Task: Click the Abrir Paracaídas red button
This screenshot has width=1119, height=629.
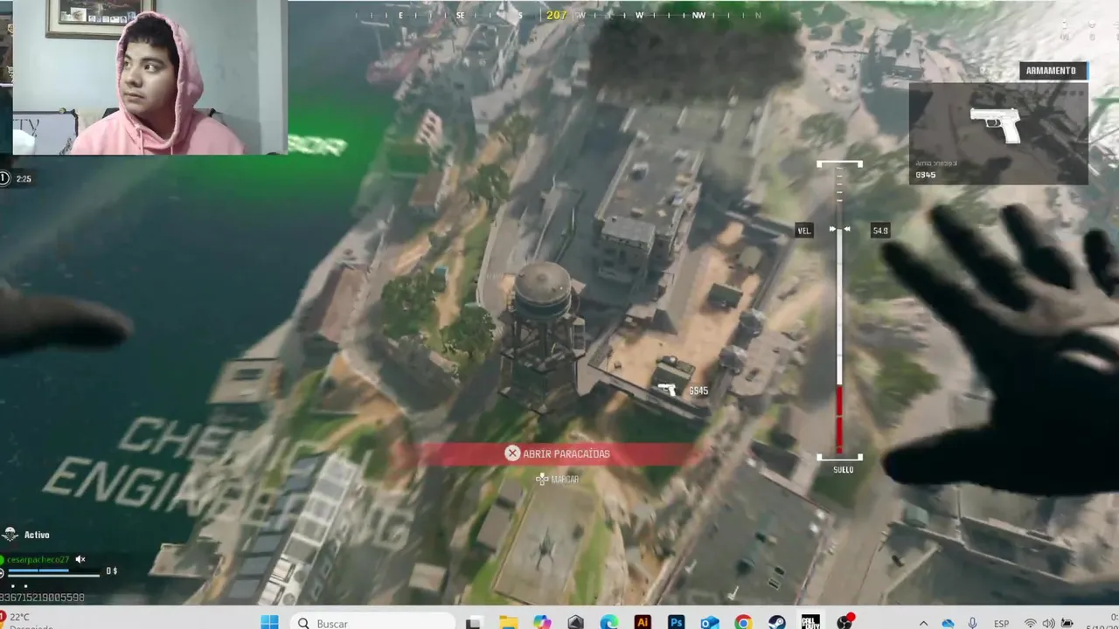Action: [x=558, y=453]
